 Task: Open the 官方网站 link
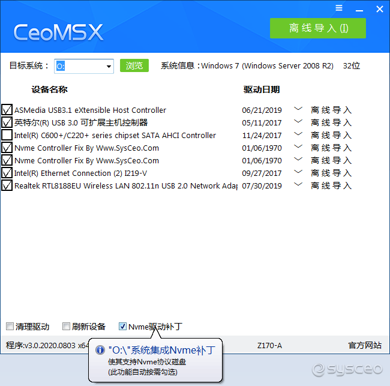point(365,345)
